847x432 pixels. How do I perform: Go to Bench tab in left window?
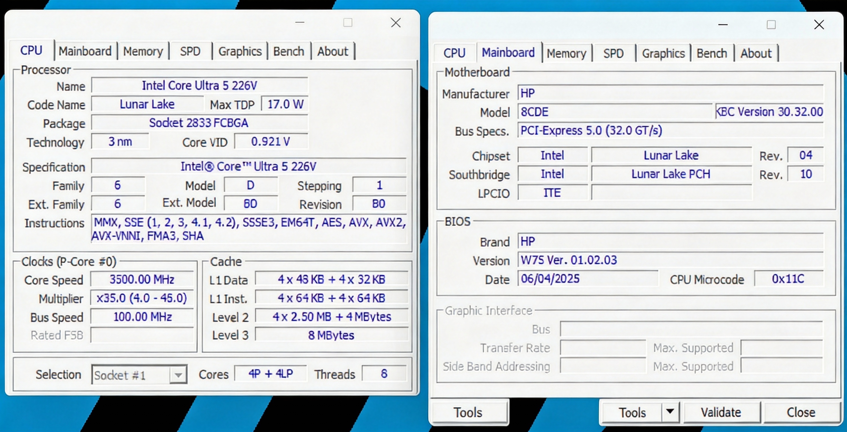pos(289,51)
